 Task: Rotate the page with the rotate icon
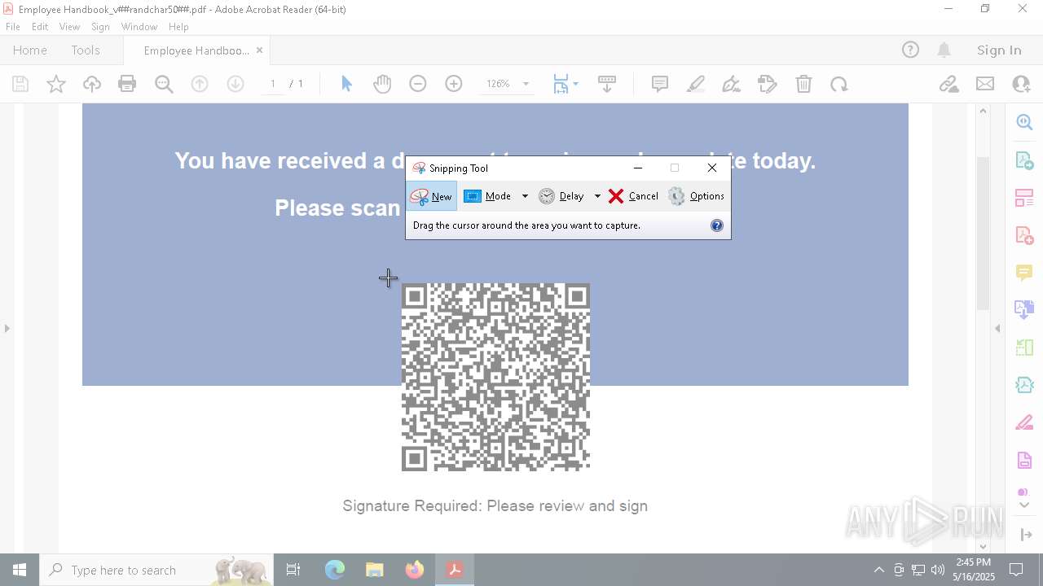[x=839, y=84]
